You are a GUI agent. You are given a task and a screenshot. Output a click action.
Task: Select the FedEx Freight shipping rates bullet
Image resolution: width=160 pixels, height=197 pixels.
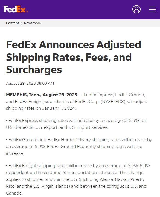78,179
